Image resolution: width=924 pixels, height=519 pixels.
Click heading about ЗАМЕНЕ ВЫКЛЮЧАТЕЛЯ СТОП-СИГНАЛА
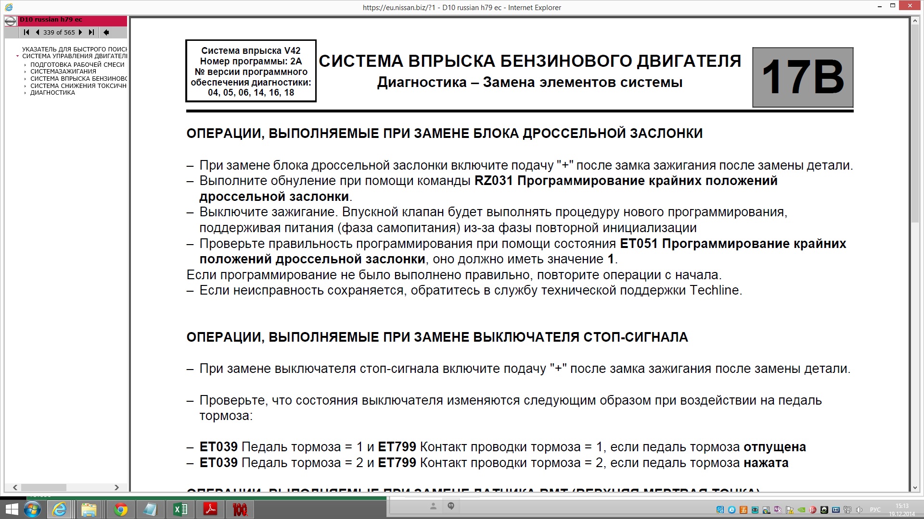(437, 337)
